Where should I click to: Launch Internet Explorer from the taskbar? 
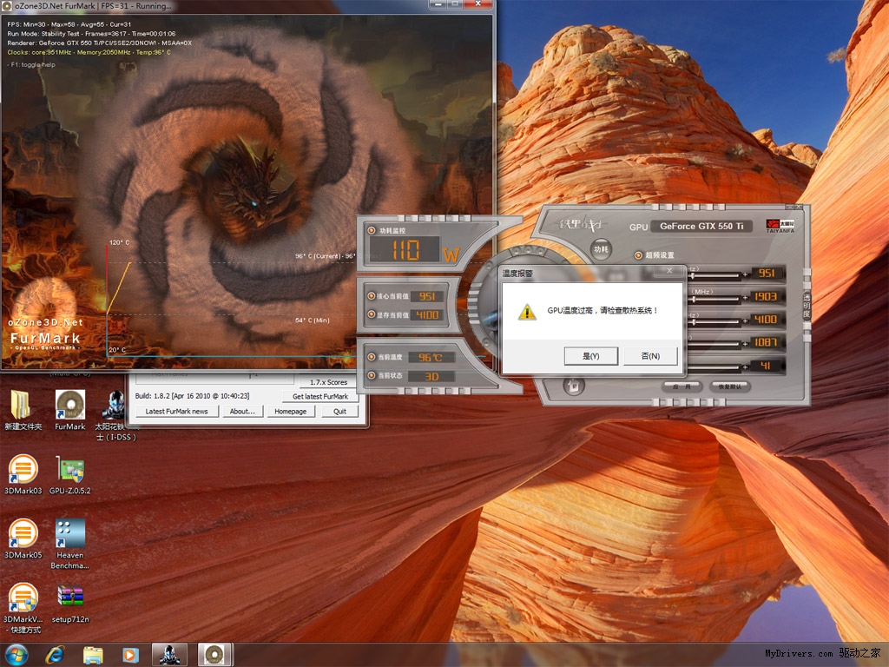55,655
